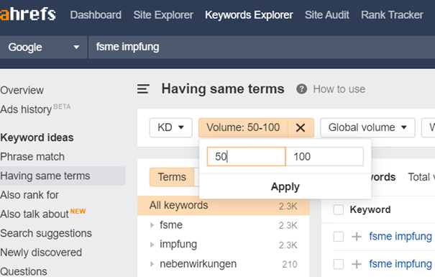Open Keywords Explorer

(249, 15)
